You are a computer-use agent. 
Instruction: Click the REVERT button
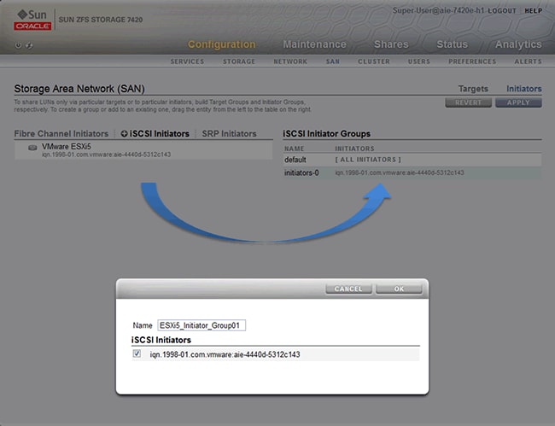(468, 102)
